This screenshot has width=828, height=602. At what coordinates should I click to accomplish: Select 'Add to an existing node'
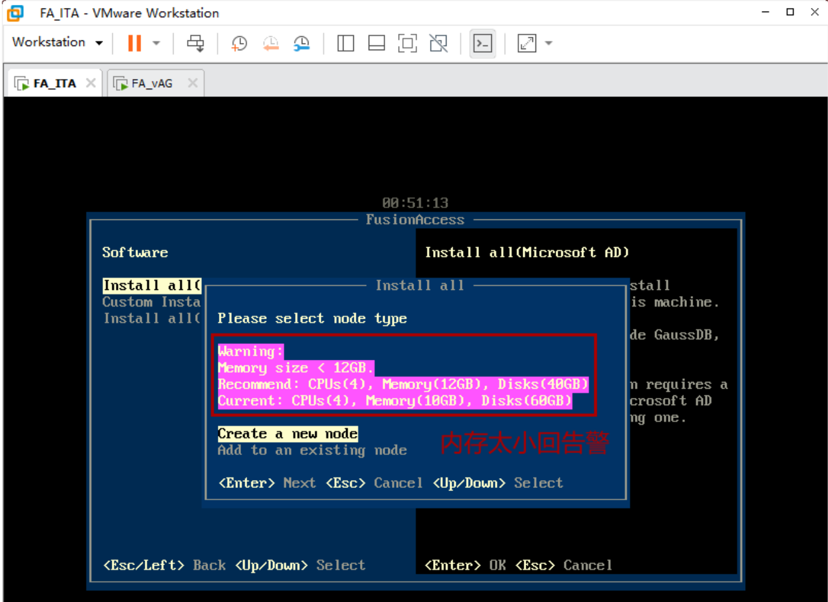coord(312,451)
